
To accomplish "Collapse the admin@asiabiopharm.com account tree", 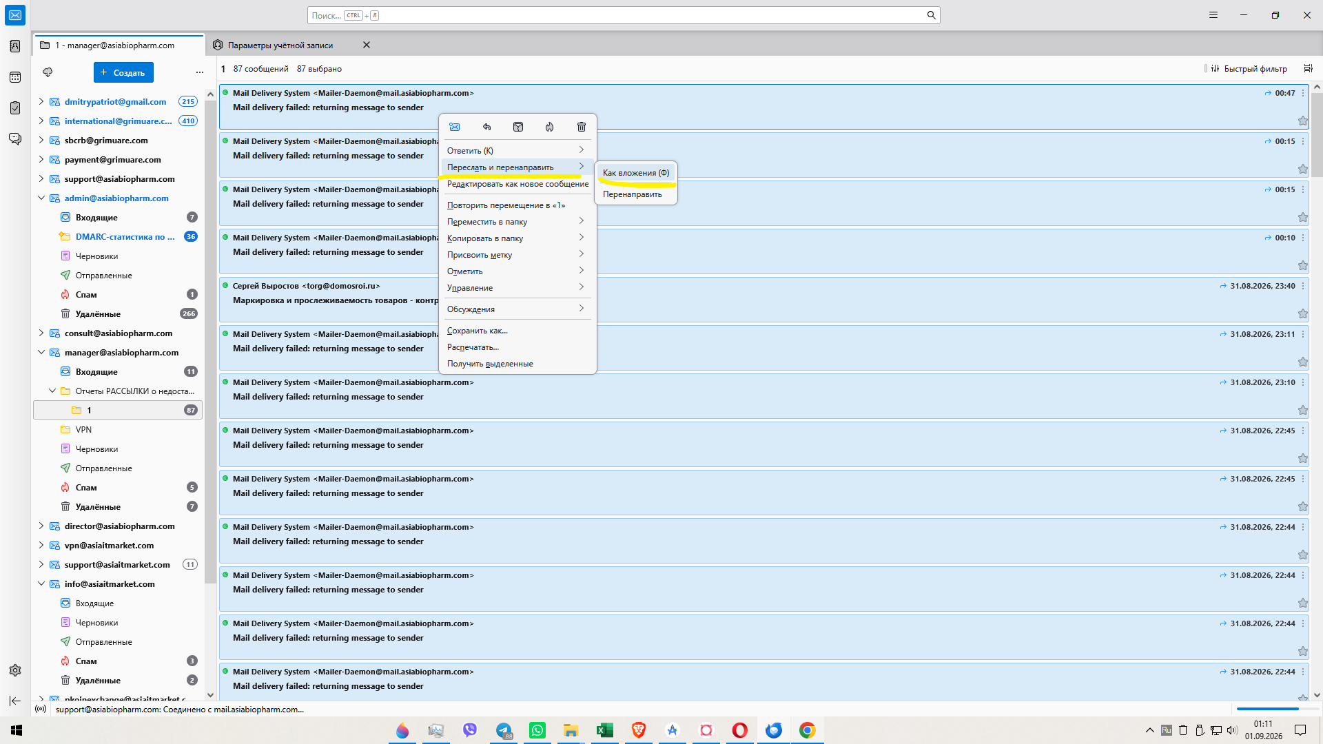I will 41,198.
